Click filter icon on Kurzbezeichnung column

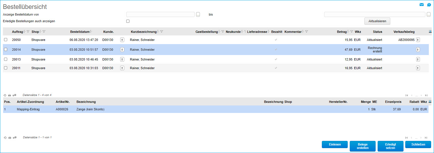tap(162, 32)
